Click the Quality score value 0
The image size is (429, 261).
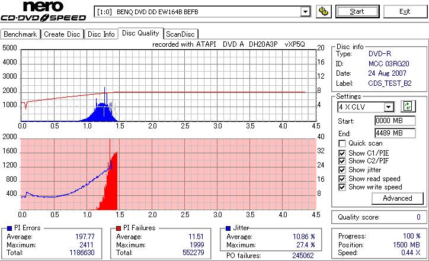tap(418, 217)
